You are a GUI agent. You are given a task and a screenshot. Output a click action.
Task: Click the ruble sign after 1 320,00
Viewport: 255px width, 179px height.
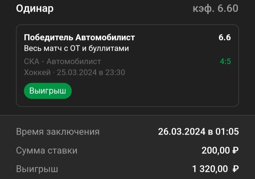click(x=235, y=169)
